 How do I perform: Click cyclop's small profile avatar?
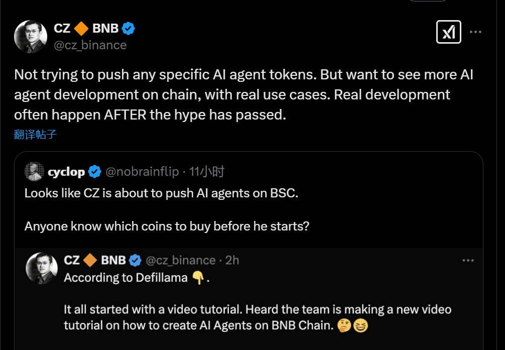pos(34,172)
